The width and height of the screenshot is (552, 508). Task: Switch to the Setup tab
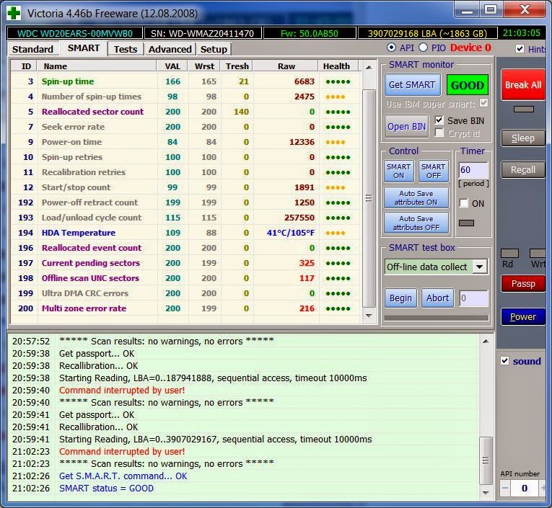[214, 49]
